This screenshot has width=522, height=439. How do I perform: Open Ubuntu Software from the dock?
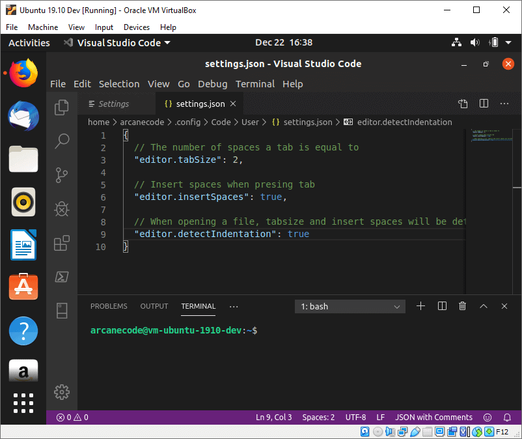pos(23,287)
